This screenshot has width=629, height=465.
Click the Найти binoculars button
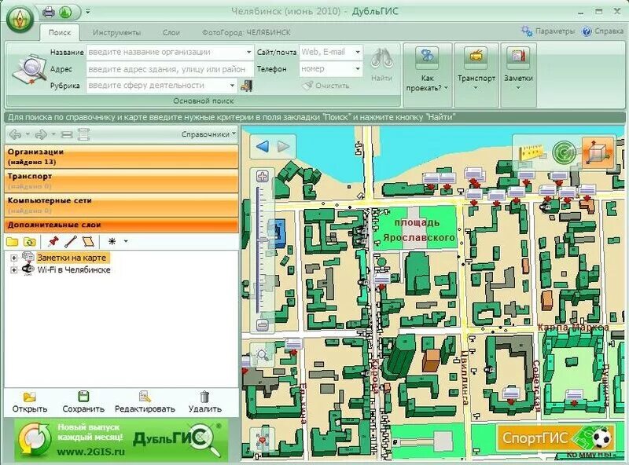pyautogui.click(x=381, y=64)
